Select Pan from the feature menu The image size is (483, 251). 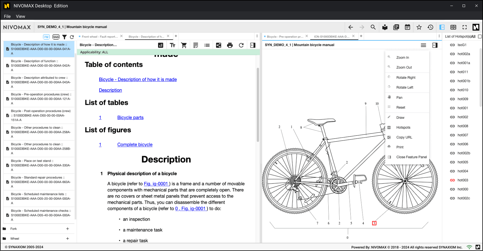pyautogui.click(x=407, y=98)
